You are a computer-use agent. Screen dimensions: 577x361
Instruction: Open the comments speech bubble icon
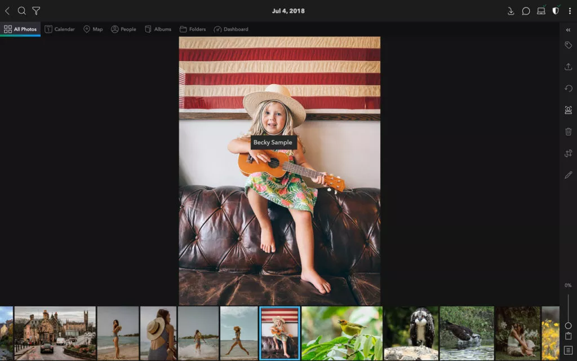click(x=526, y=11)
